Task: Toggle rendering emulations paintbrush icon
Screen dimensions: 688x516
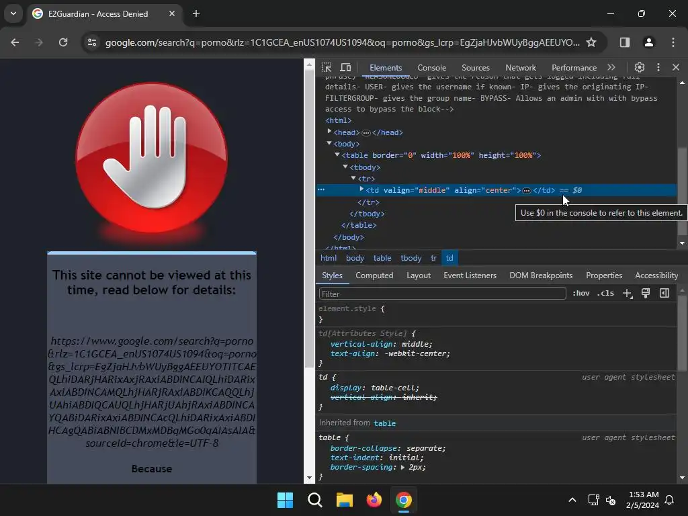Action: coord(646,294)
